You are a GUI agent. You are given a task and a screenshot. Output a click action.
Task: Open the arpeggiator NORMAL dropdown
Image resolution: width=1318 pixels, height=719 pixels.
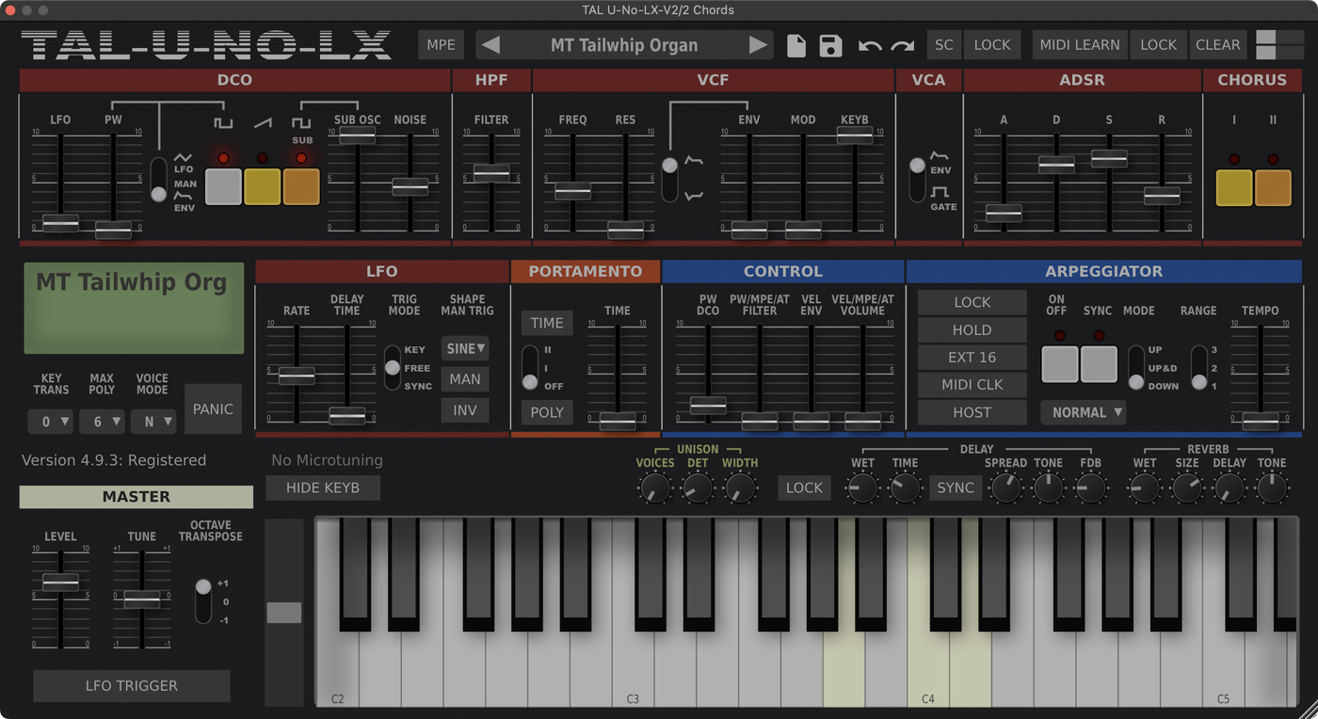[1084, 412]
